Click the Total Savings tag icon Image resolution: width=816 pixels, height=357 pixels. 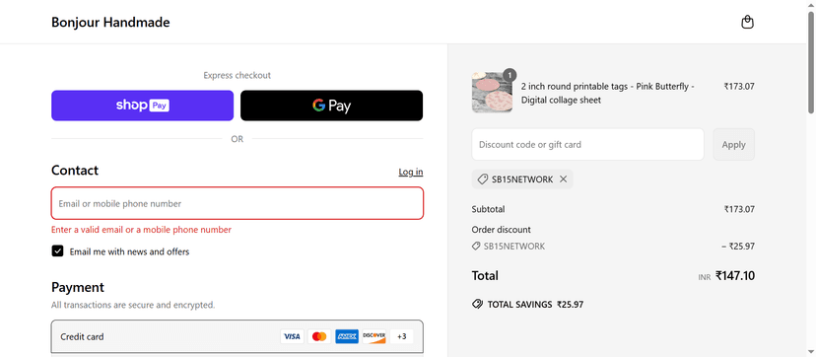point(477,304)
